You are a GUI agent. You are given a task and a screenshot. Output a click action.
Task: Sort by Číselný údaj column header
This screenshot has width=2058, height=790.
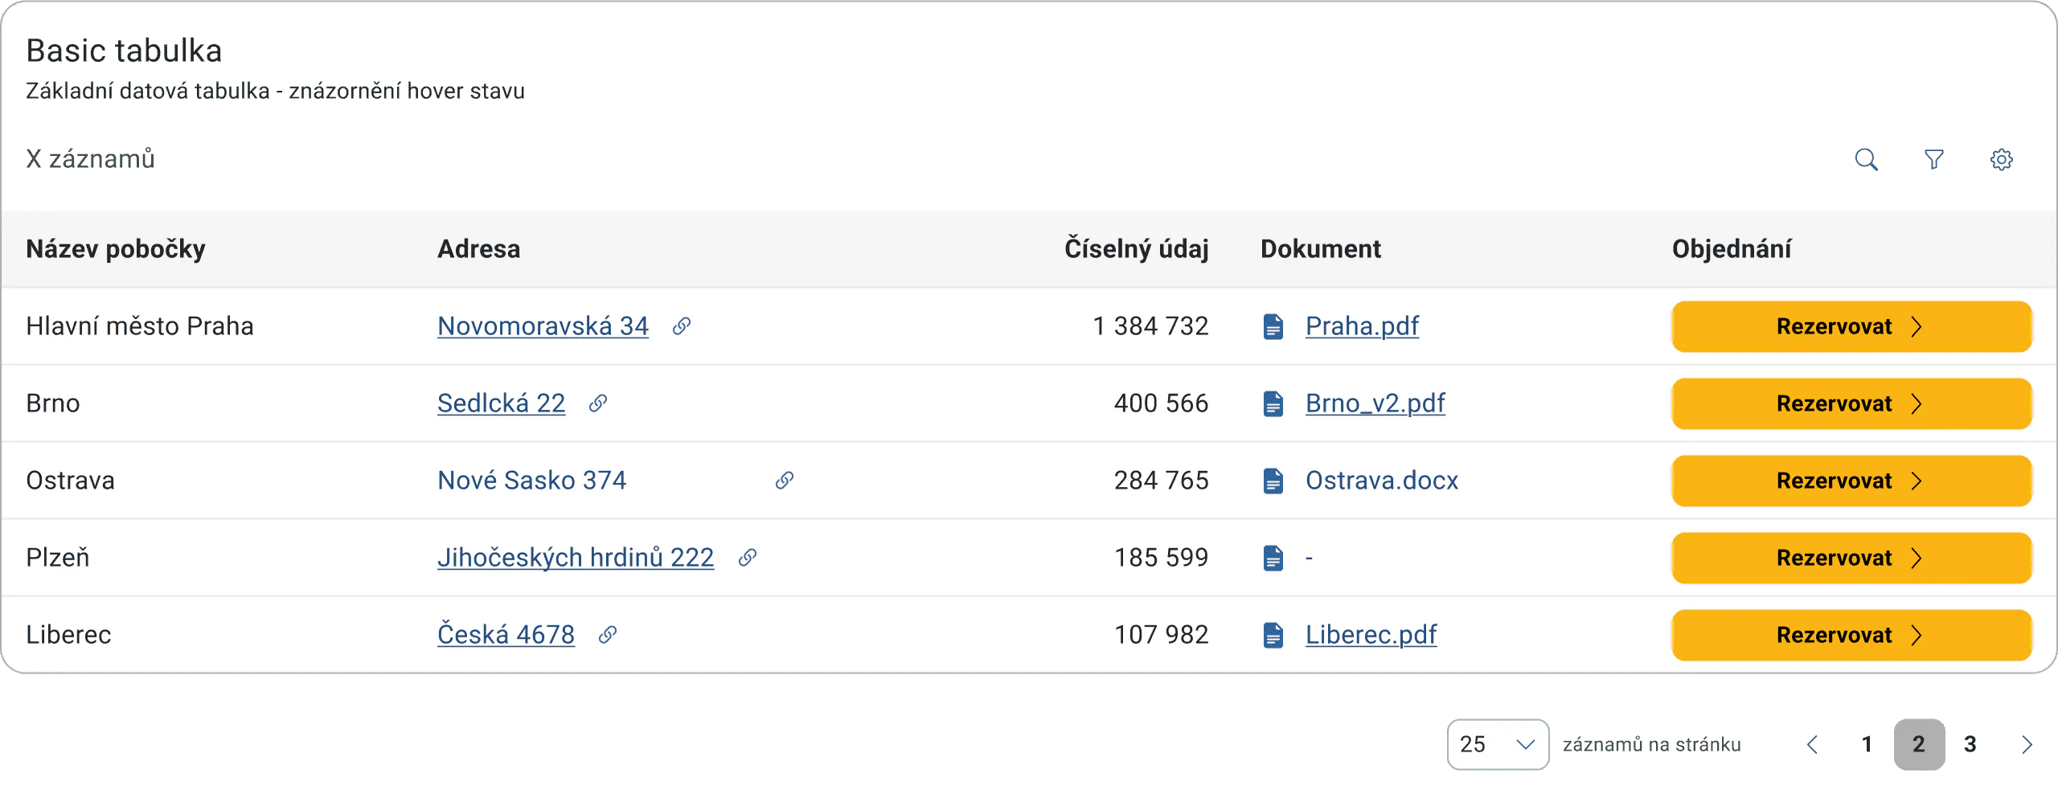(x=1136, y=248)
